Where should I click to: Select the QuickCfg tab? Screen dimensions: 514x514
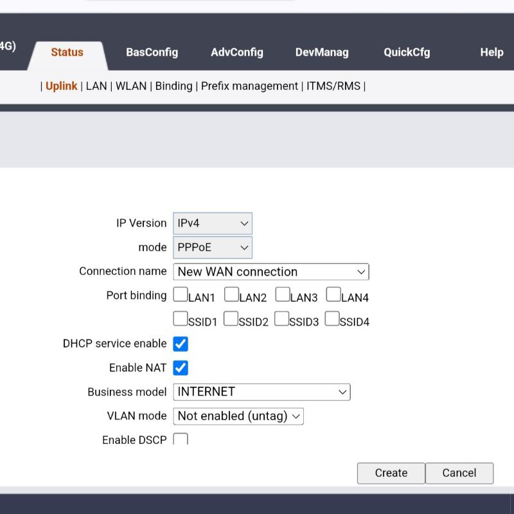click(x=407, y=53)
